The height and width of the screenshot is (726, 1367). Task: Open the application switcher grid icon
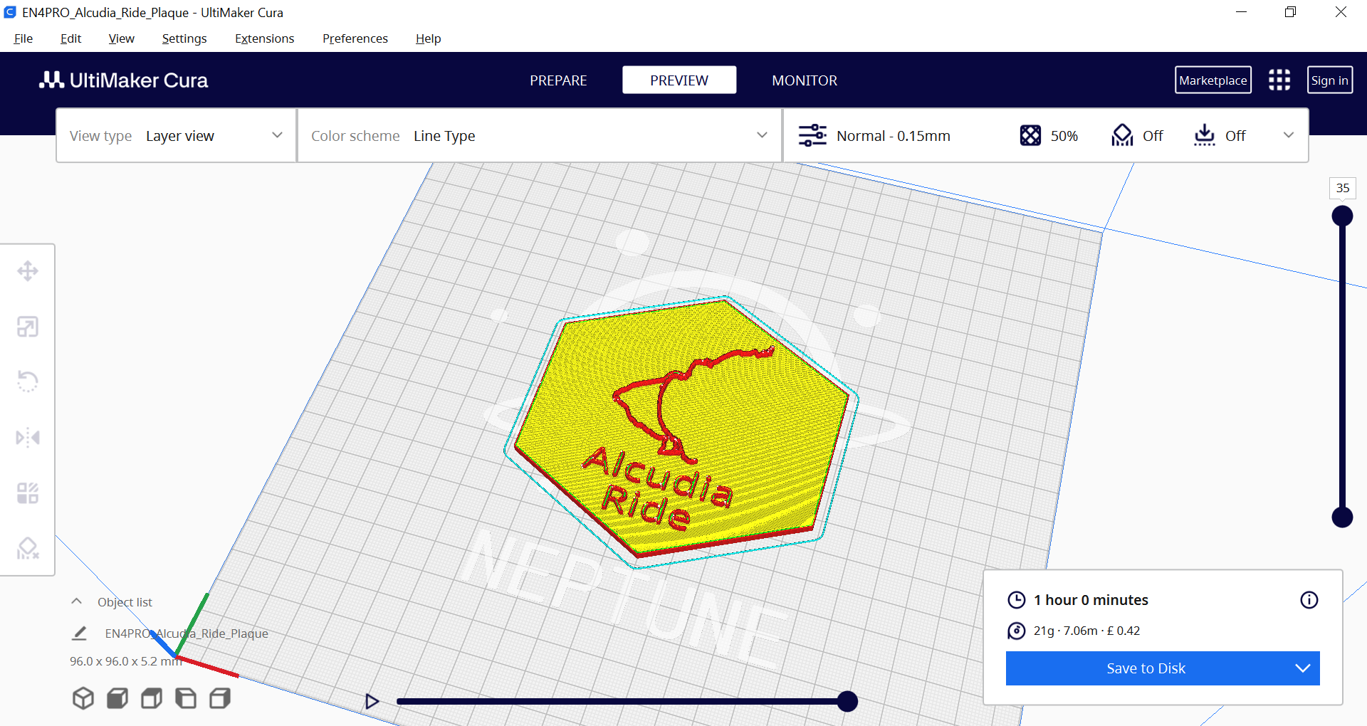(x=1279, y=80)
